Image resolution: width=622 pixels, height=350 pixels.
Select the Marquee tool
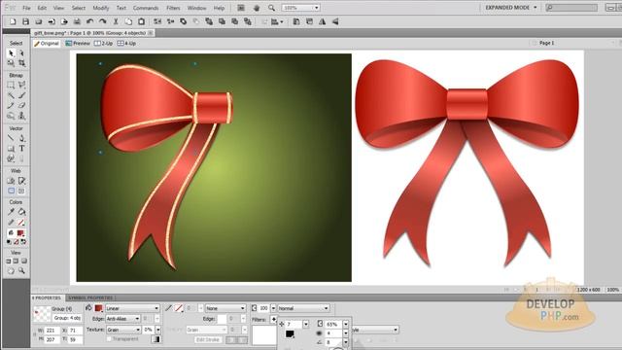coord(11,85)
